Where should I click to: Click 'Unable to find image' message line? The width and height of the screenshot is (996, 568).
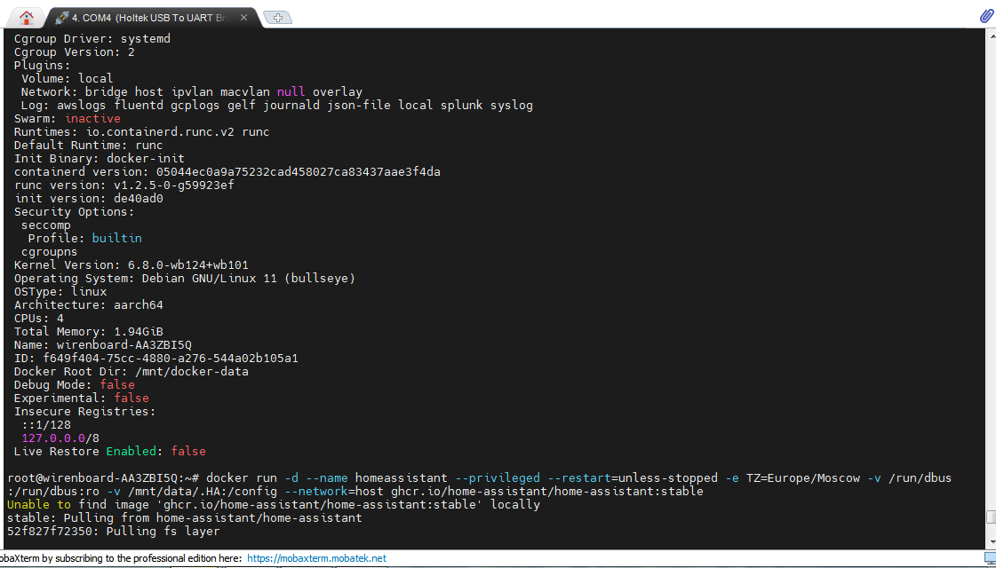(x=273, y=505)
